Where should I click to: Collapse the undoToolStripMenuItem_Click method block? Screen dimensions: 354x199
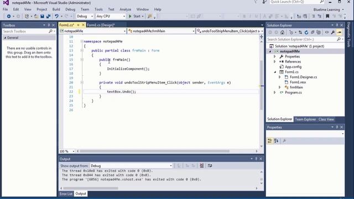(x=82, y=82)
